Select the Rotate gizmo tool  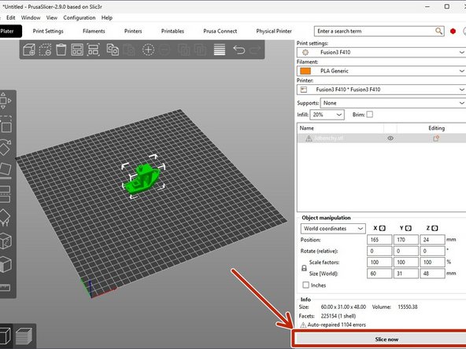[x=5, y=147]
